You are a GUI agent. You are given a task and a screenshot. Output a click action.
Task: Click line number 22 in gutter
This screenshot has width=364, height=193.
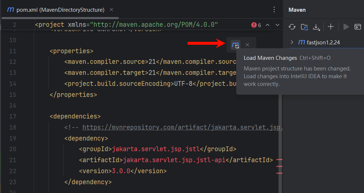click(x=13, y=171)
